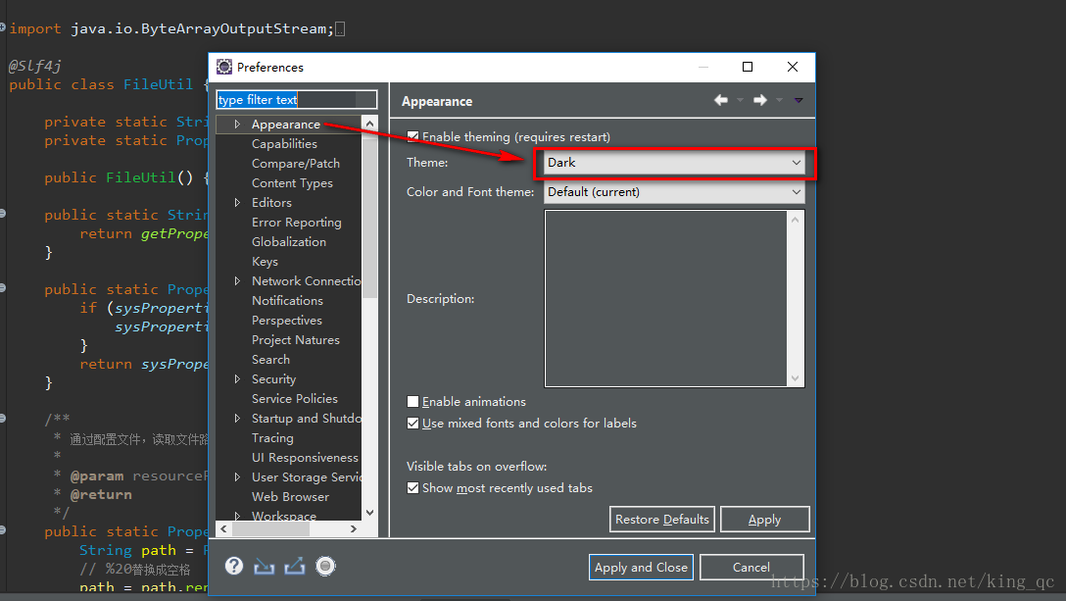This screenshot has height=601, width=1066.
Task: Click the Cancel button
Action: (x=751, y=567)
